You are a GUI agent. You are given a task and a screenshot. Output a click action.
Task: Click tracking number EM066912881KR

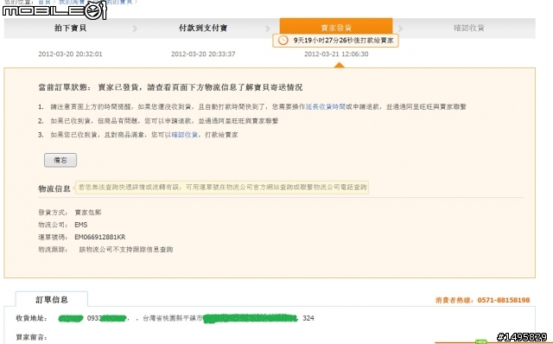(100, 237)
